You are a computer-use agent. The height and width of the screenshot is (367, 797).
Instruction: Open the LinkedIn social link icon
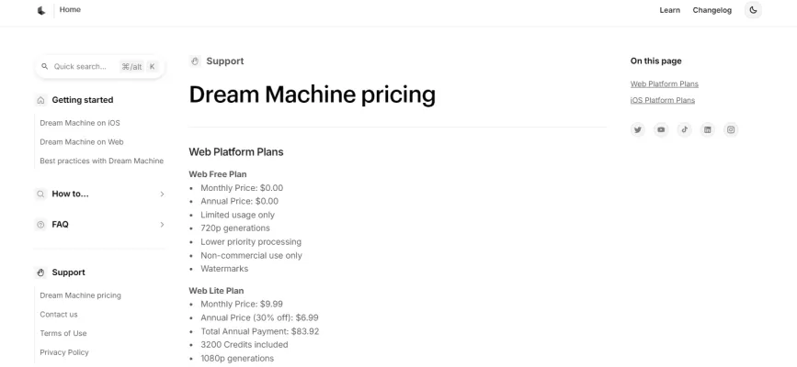point(708,129)
